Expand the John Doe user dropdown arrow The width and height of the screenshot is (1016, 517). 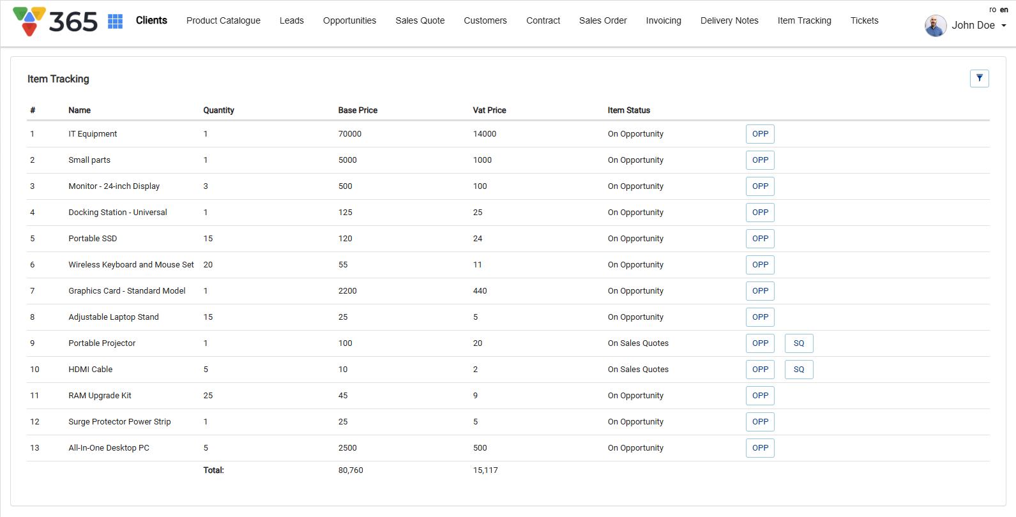[1004, 26]
